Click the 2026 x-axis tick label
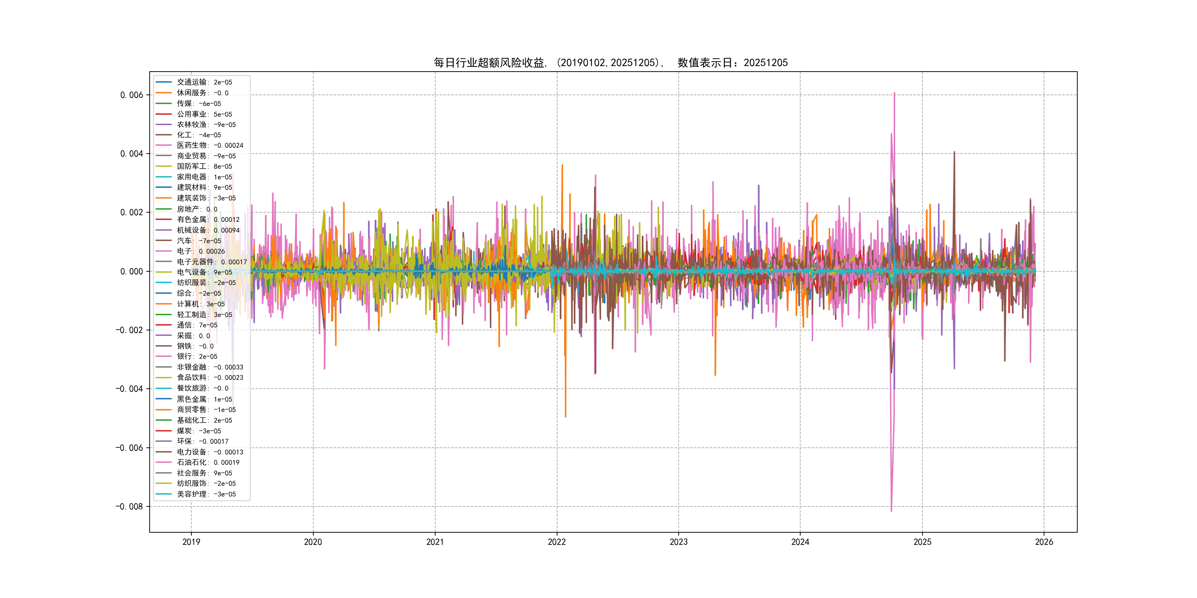1197x598 pixels. point(1044,542)
